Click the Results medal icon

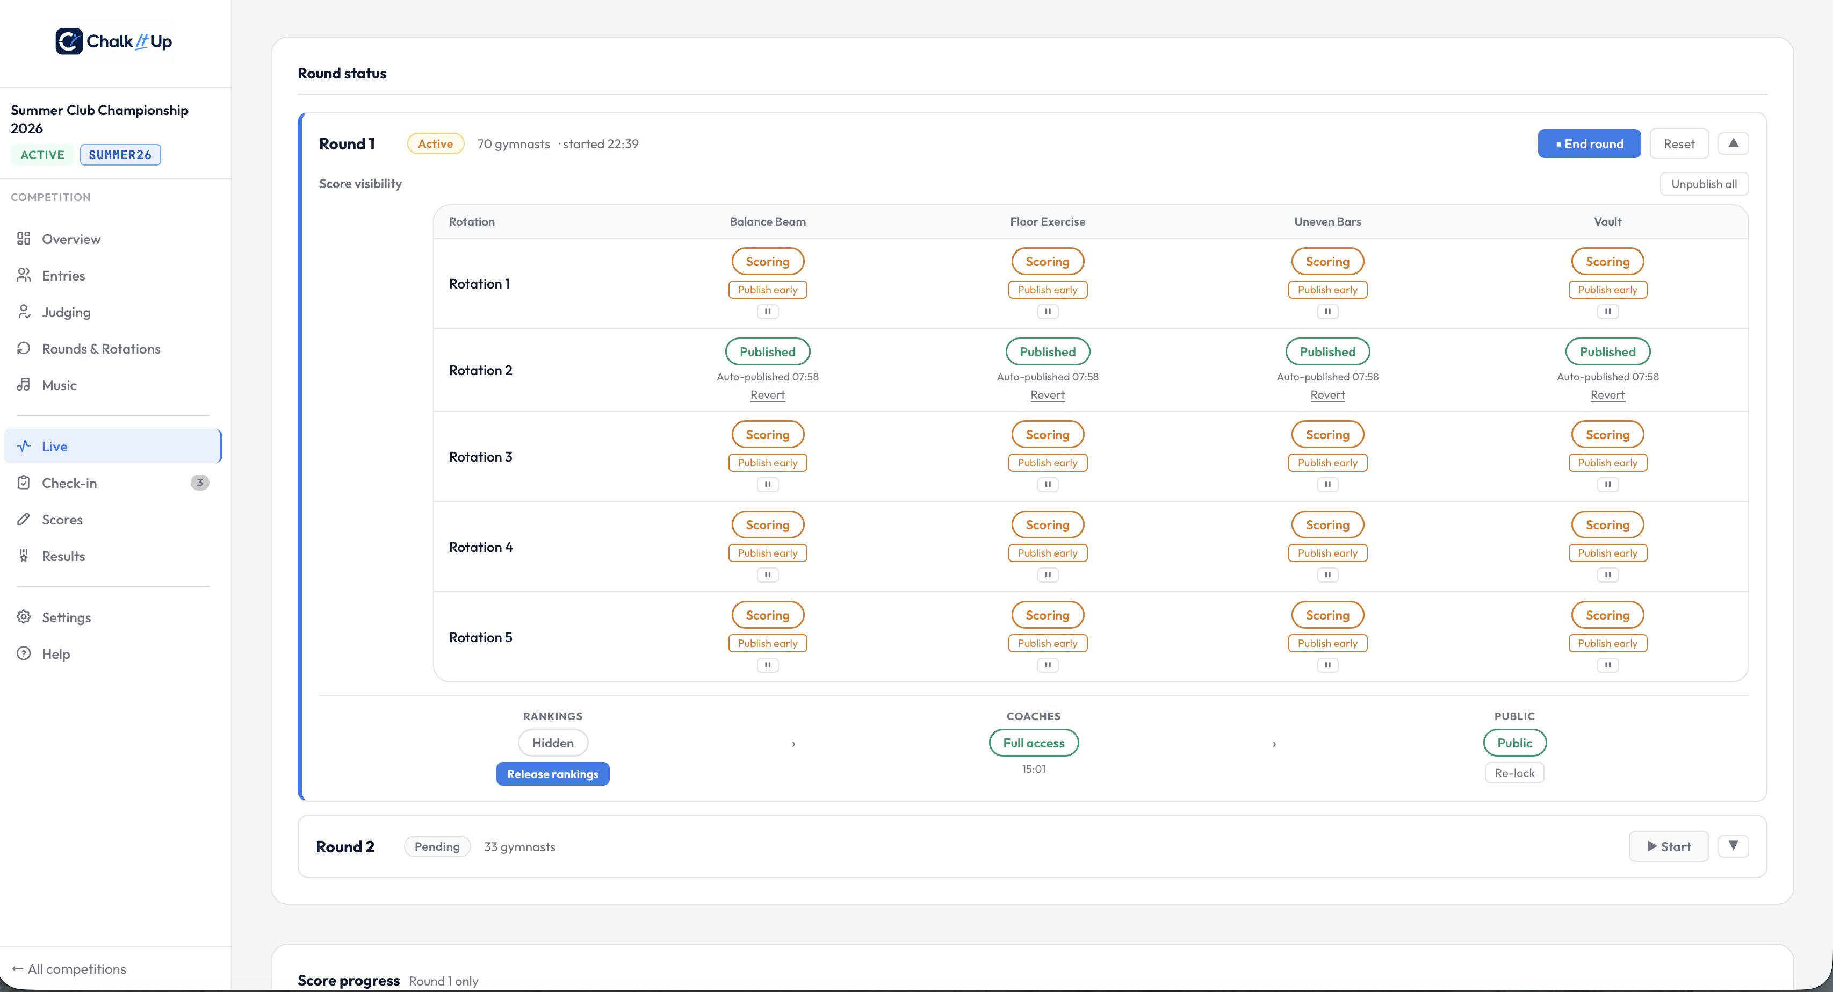coord(24,556)
